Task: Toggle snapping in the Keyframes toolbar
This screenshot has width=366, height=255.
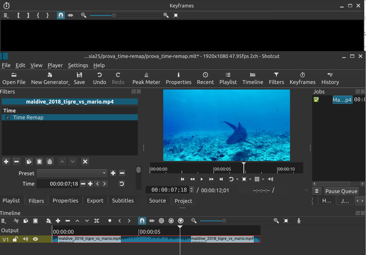Action: click(61, 15)
